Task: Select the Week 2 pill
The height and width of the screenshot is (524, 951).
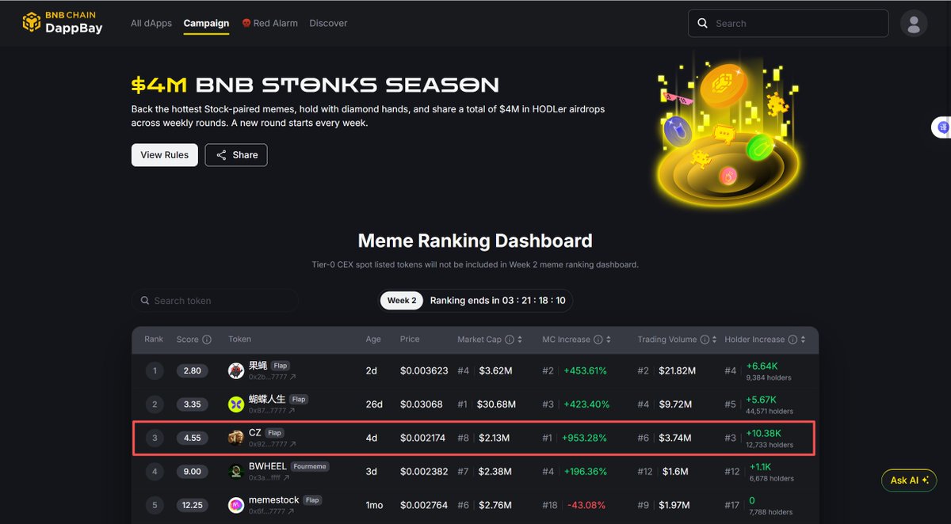Action: click(402, 301)
